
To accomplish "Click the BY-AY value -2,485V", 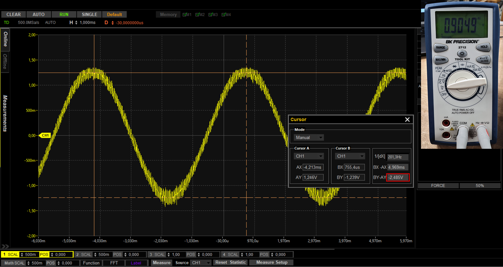I will point(398,177).
